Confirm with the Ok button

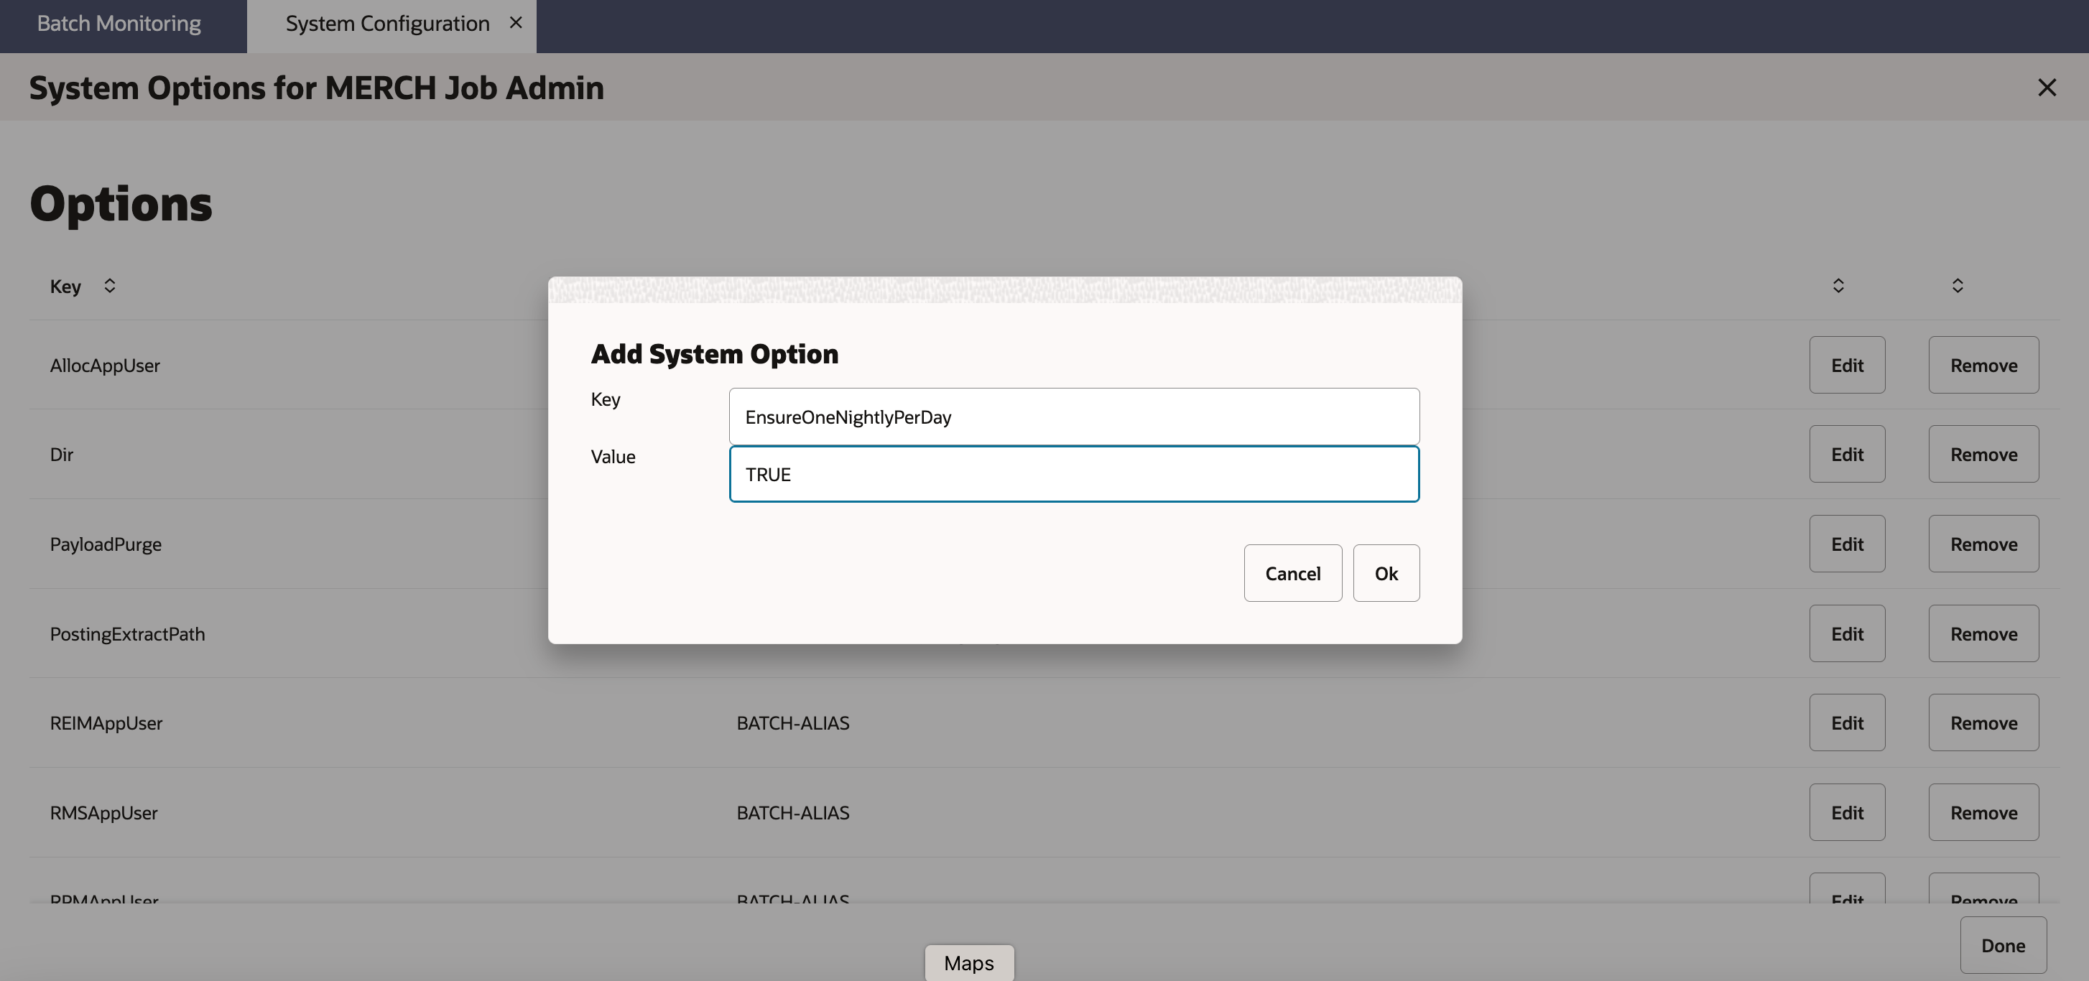click(1386, 573)
